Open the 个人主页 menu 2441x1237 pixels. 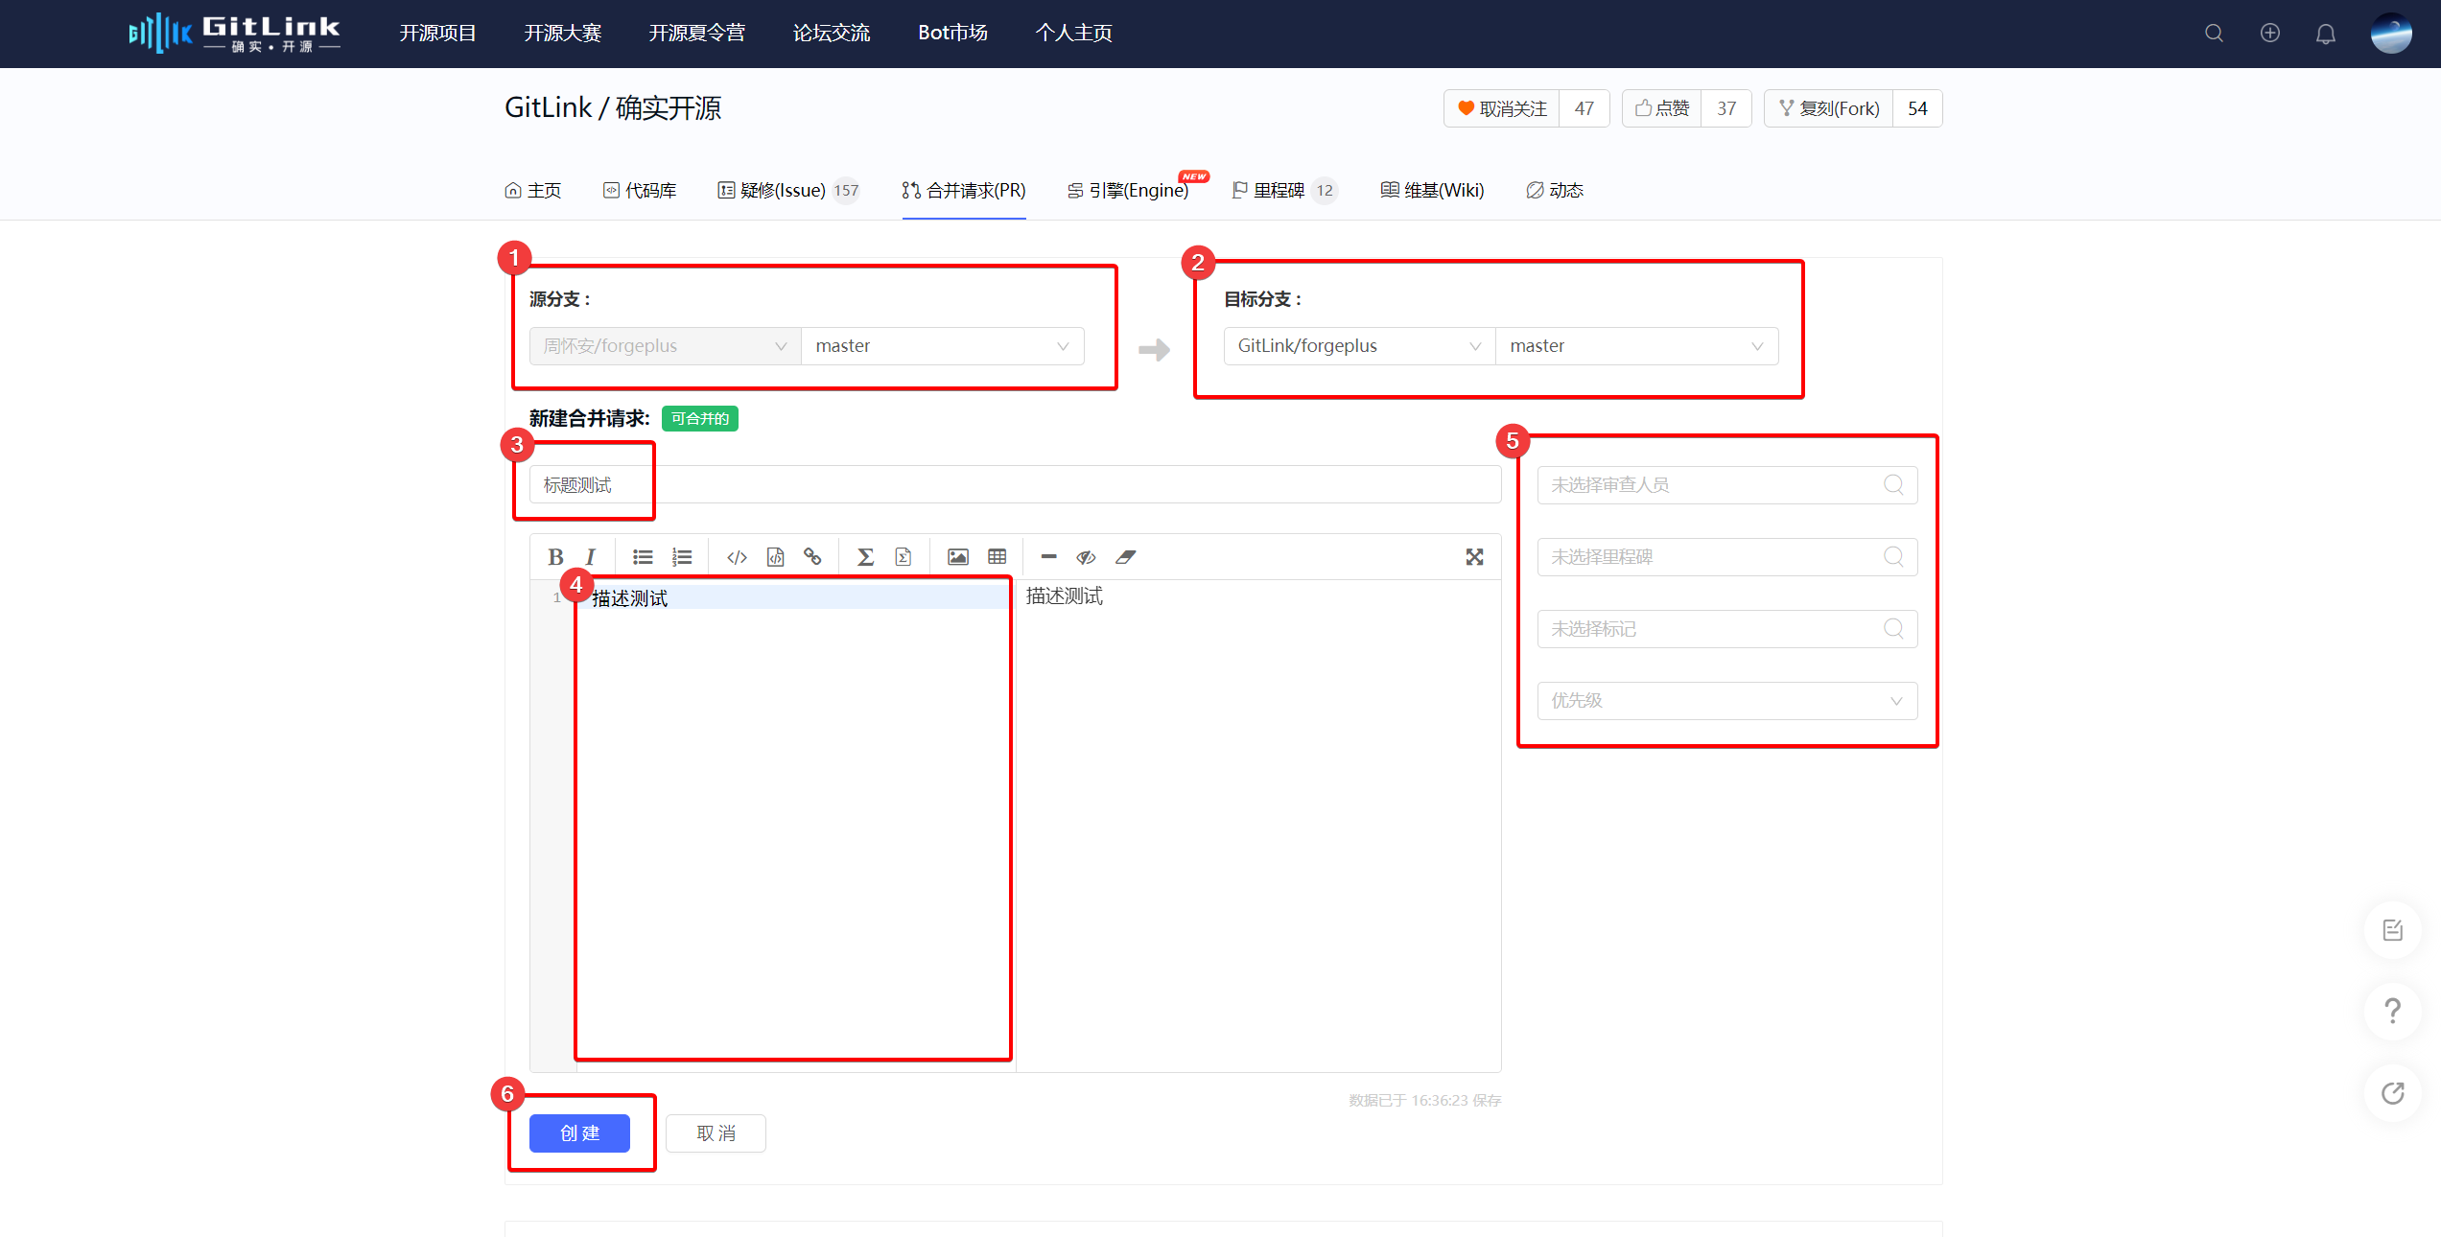coord(1073,34)
